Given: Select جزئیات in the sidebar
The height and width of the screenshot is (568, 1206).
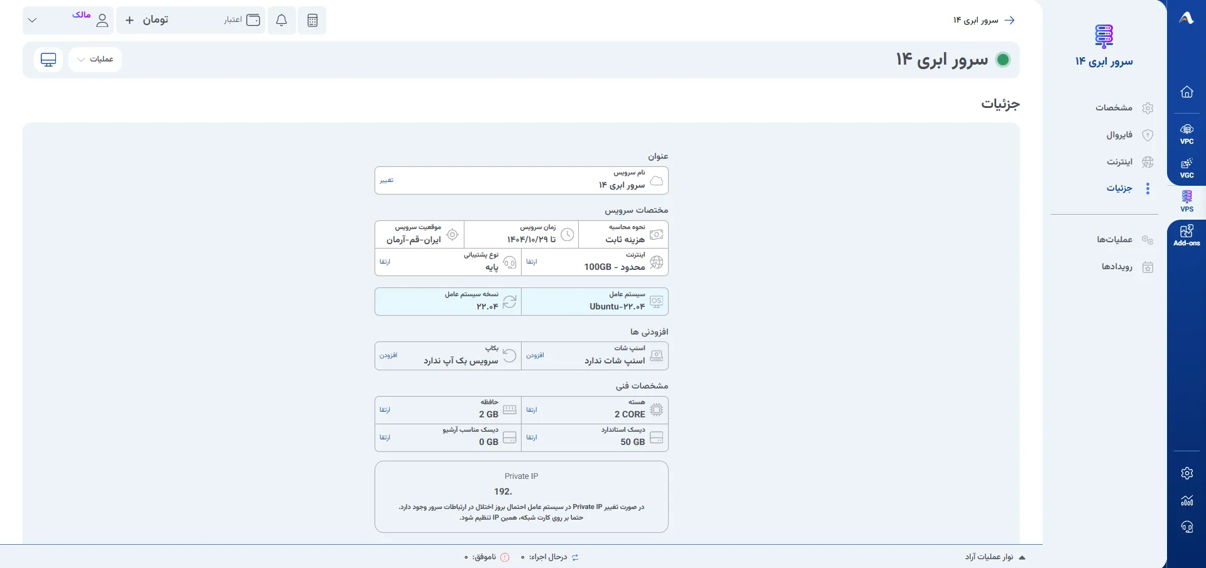Looking at the screenshot, I should pos(1129,188).
